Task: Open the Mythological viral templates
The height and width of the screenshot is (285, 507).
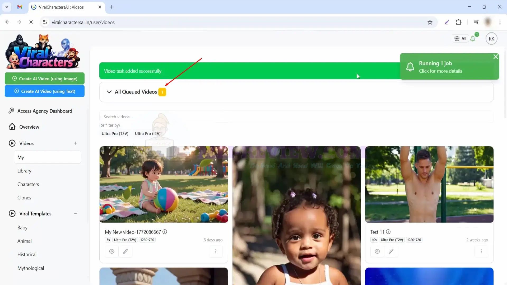Action: pyautogui.click(x=31, y=268)
